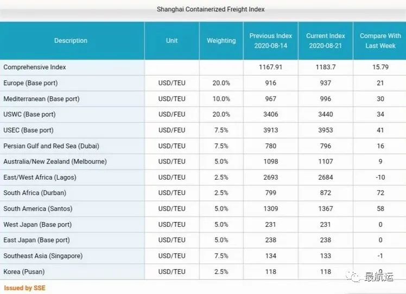Viewport: 406px width, 294px height.
Task: Click the Description column header
Action: (71, 41)
